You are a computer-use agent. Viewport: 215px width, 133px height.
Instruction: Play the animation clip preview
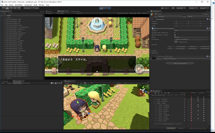(161, 93)
